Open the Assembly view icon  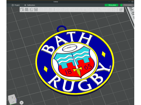click(121, 9)
